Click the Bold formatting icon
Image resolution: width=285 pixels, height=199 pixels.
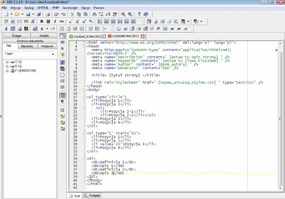41,21
